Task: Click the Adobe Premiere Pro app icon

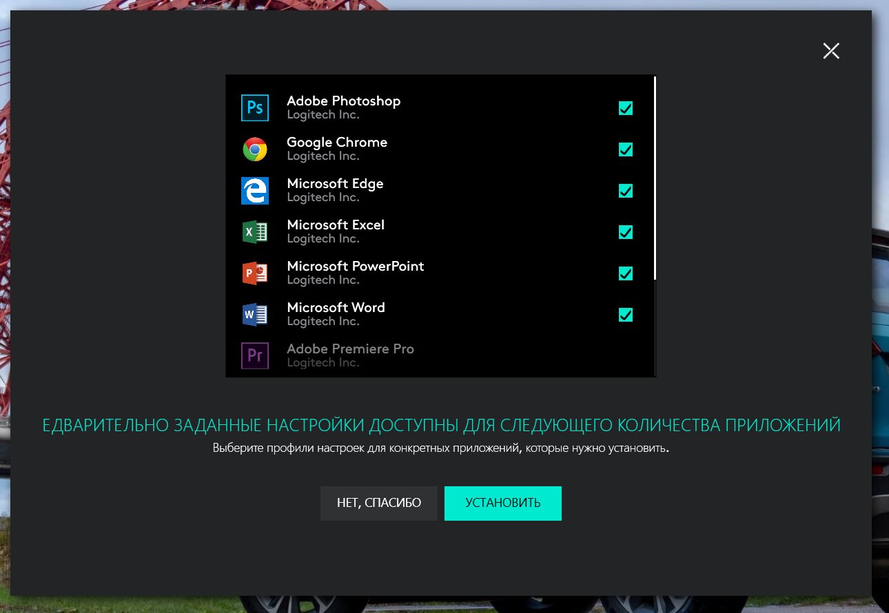Action: [x=254, y=356]
